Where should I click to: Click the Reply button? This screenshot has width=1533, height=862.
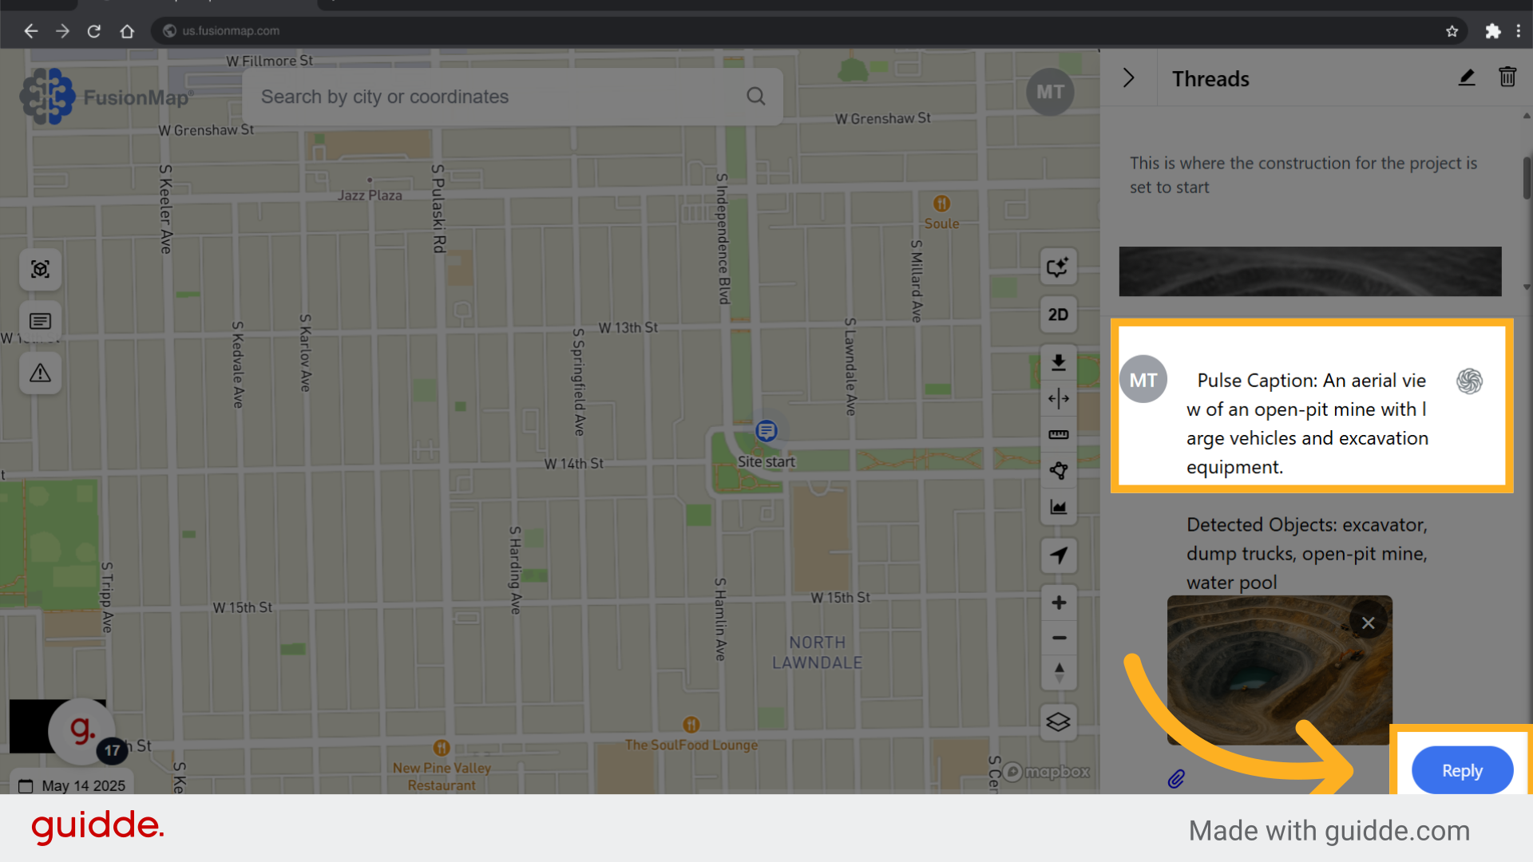pos(1462,770)
